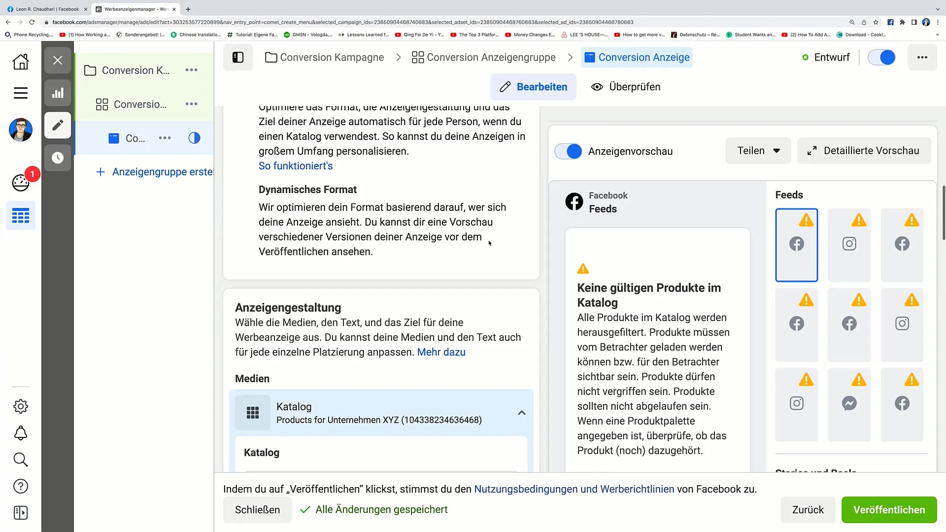Select the Co... ad tree item
Image resolution: width=946 pixels, height=532 pixels.
(127, 138)
